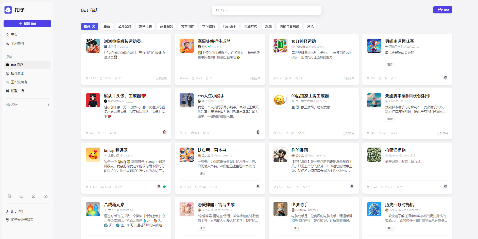Switch to the 公开配置 tab

coord(125,26)
